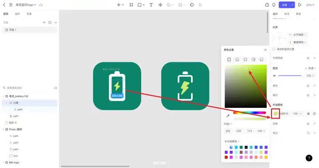The image size is (319, 168).
Task: Click the boolean operations tool icon
Action: coord(169,5)
